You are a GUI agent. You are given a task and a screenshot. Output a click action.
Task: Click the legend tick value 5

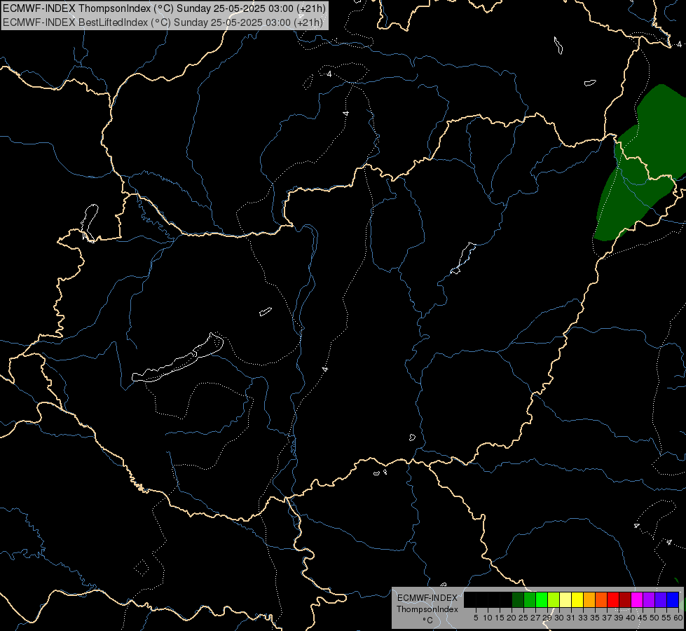(476, 618)
